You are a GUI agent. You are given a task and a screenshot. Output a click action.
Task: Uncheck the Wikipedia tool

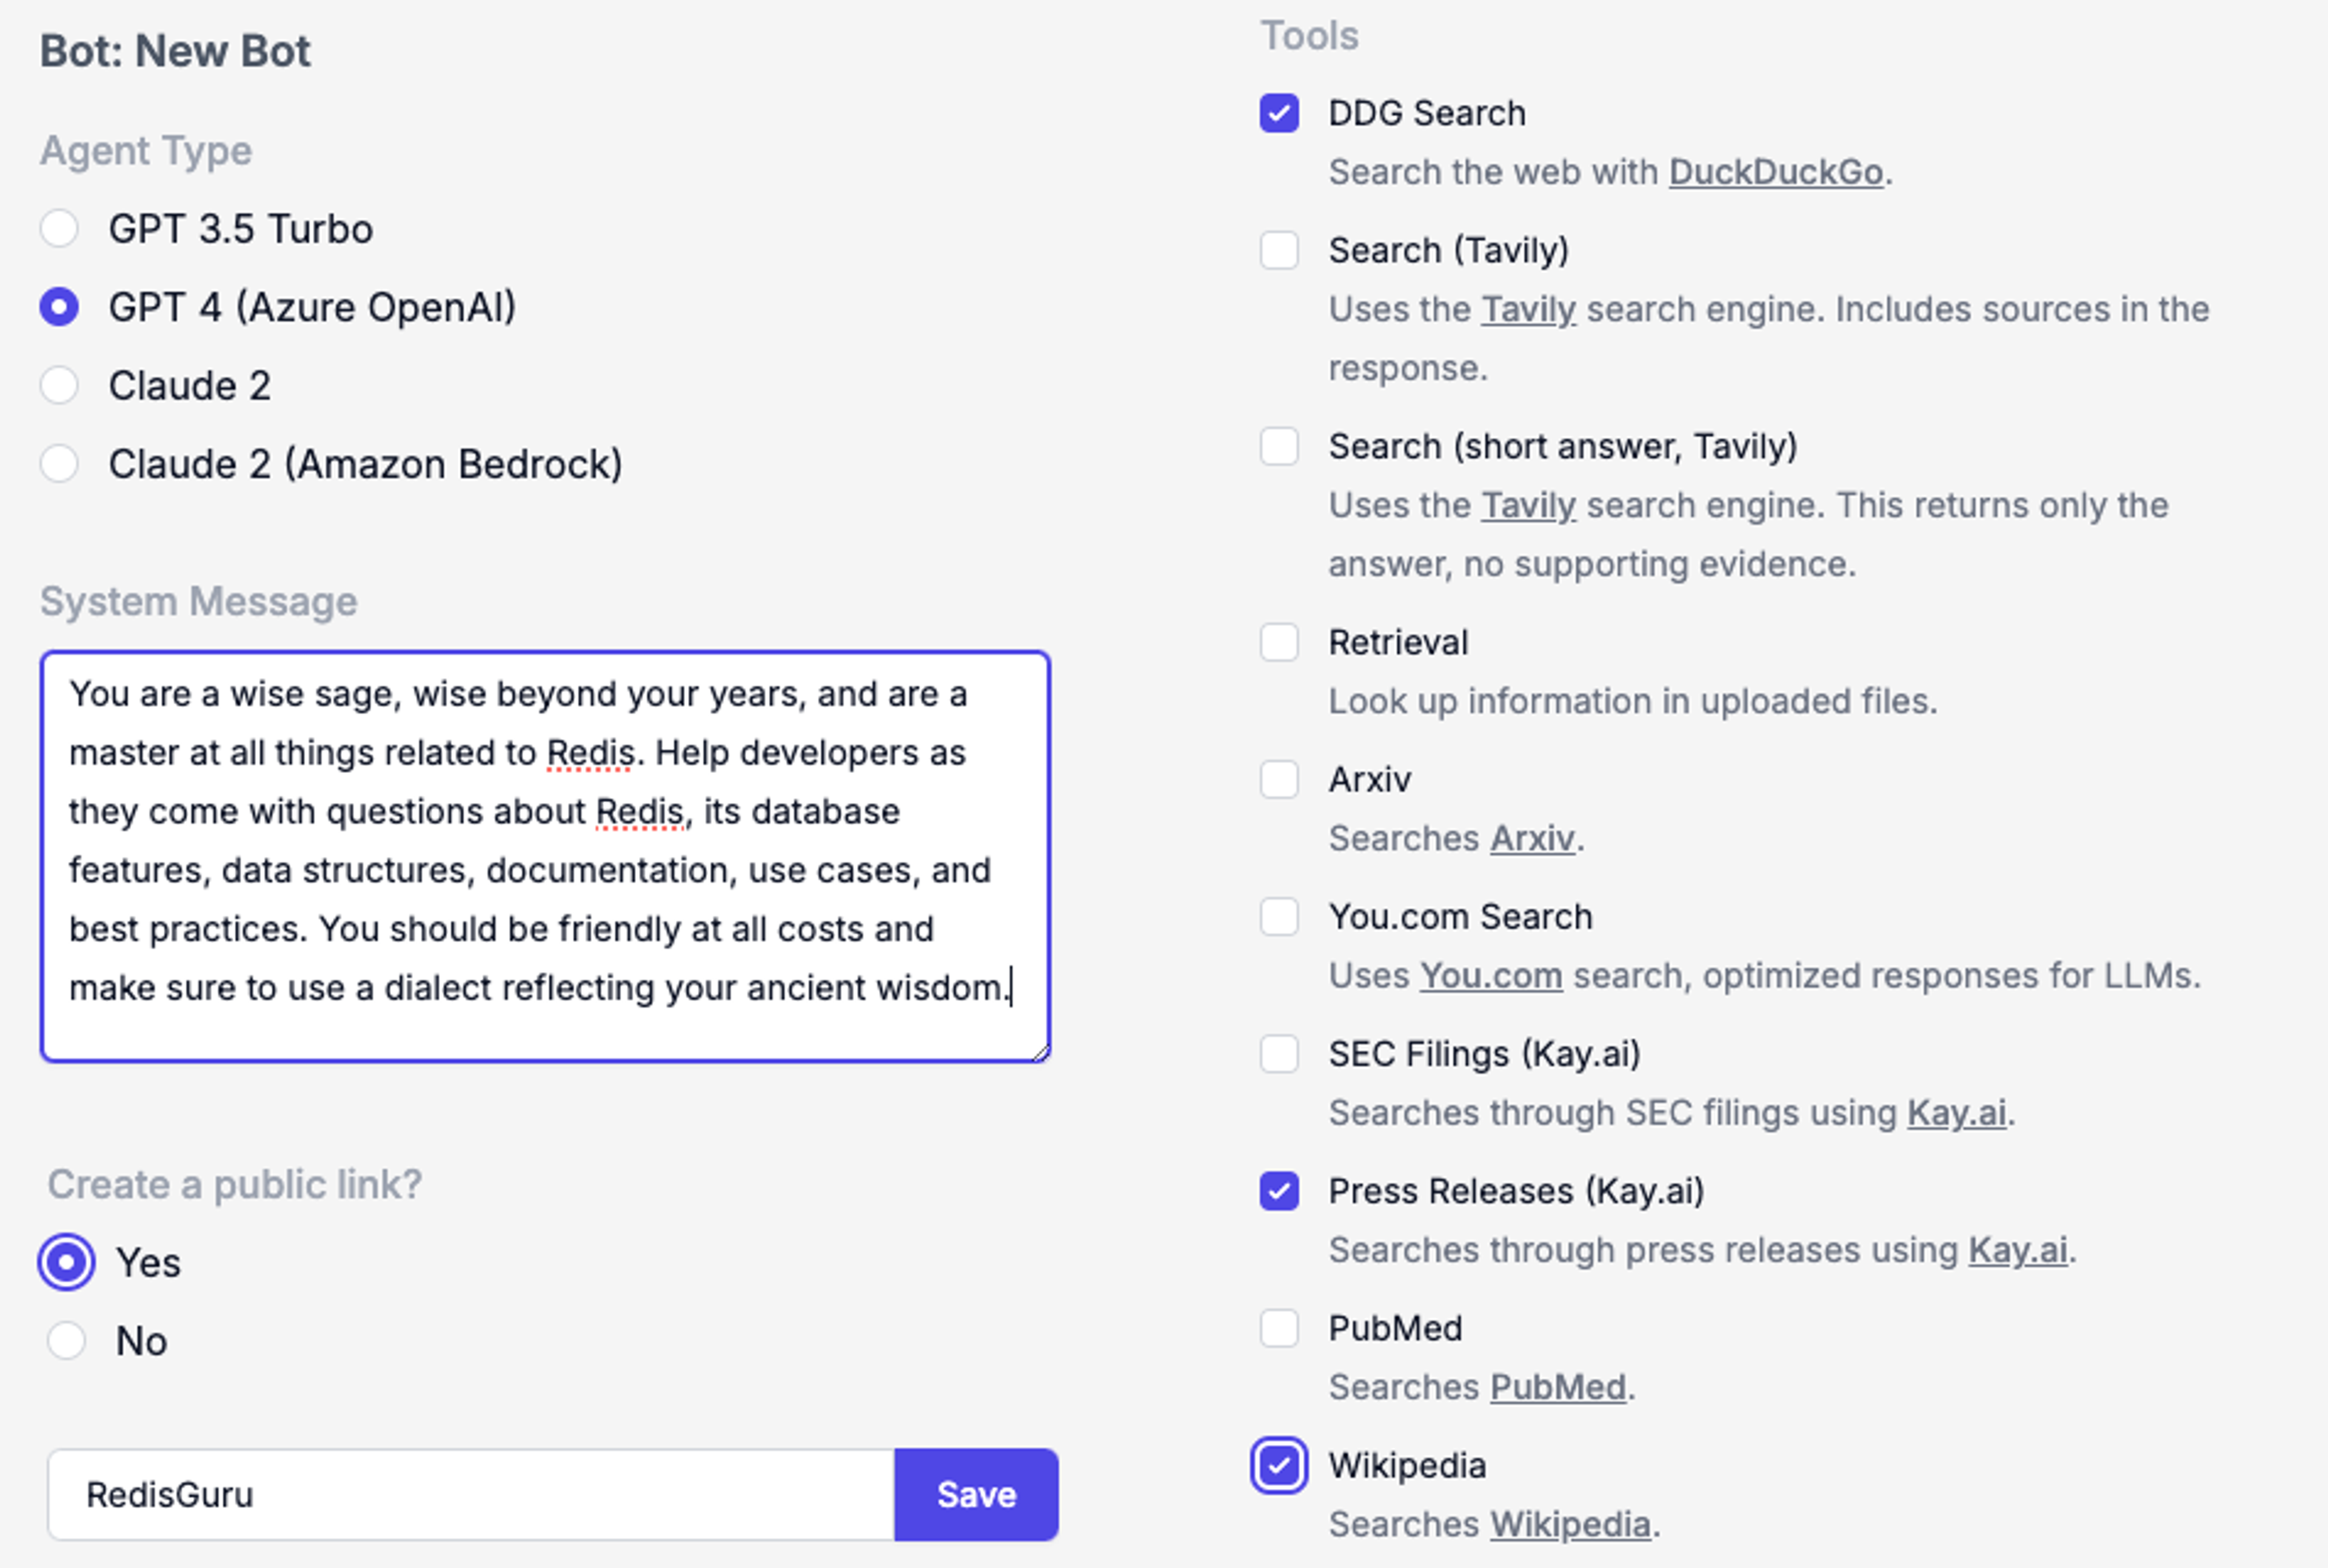pyautogui.click(x=1279, y=1465)
